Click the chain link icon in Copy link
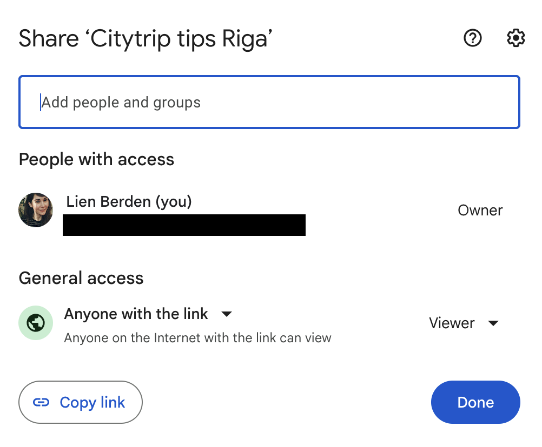The image size is (542, 447). click(41, 402)
